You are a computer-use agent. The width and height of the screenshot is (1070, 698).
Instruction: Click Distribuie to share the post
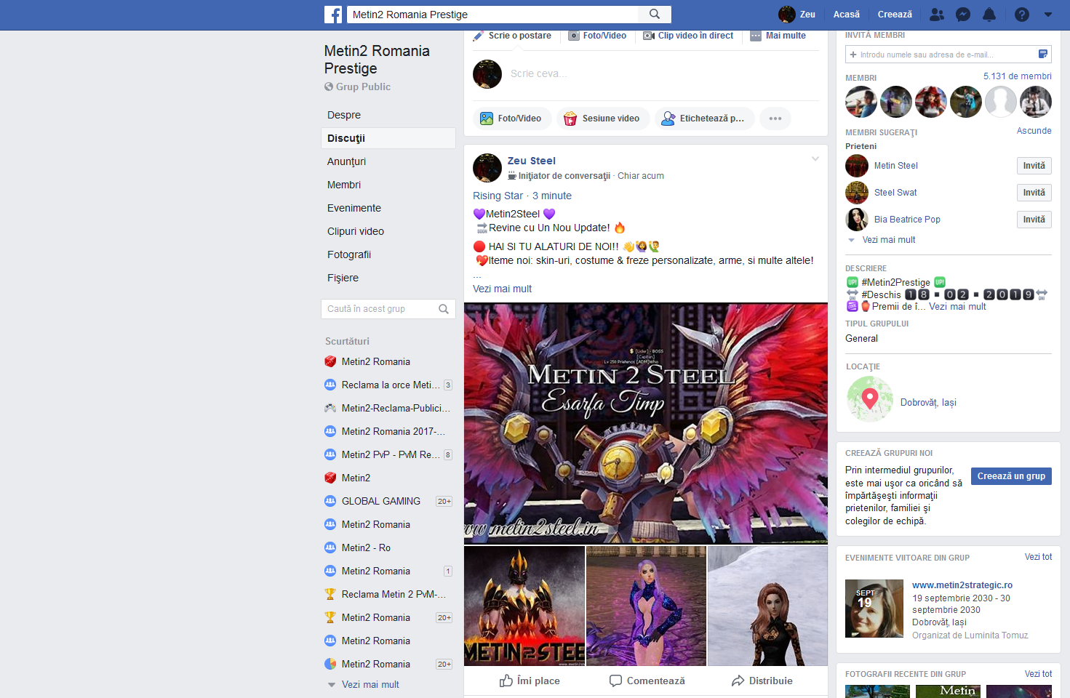click(x=762, y=681)
